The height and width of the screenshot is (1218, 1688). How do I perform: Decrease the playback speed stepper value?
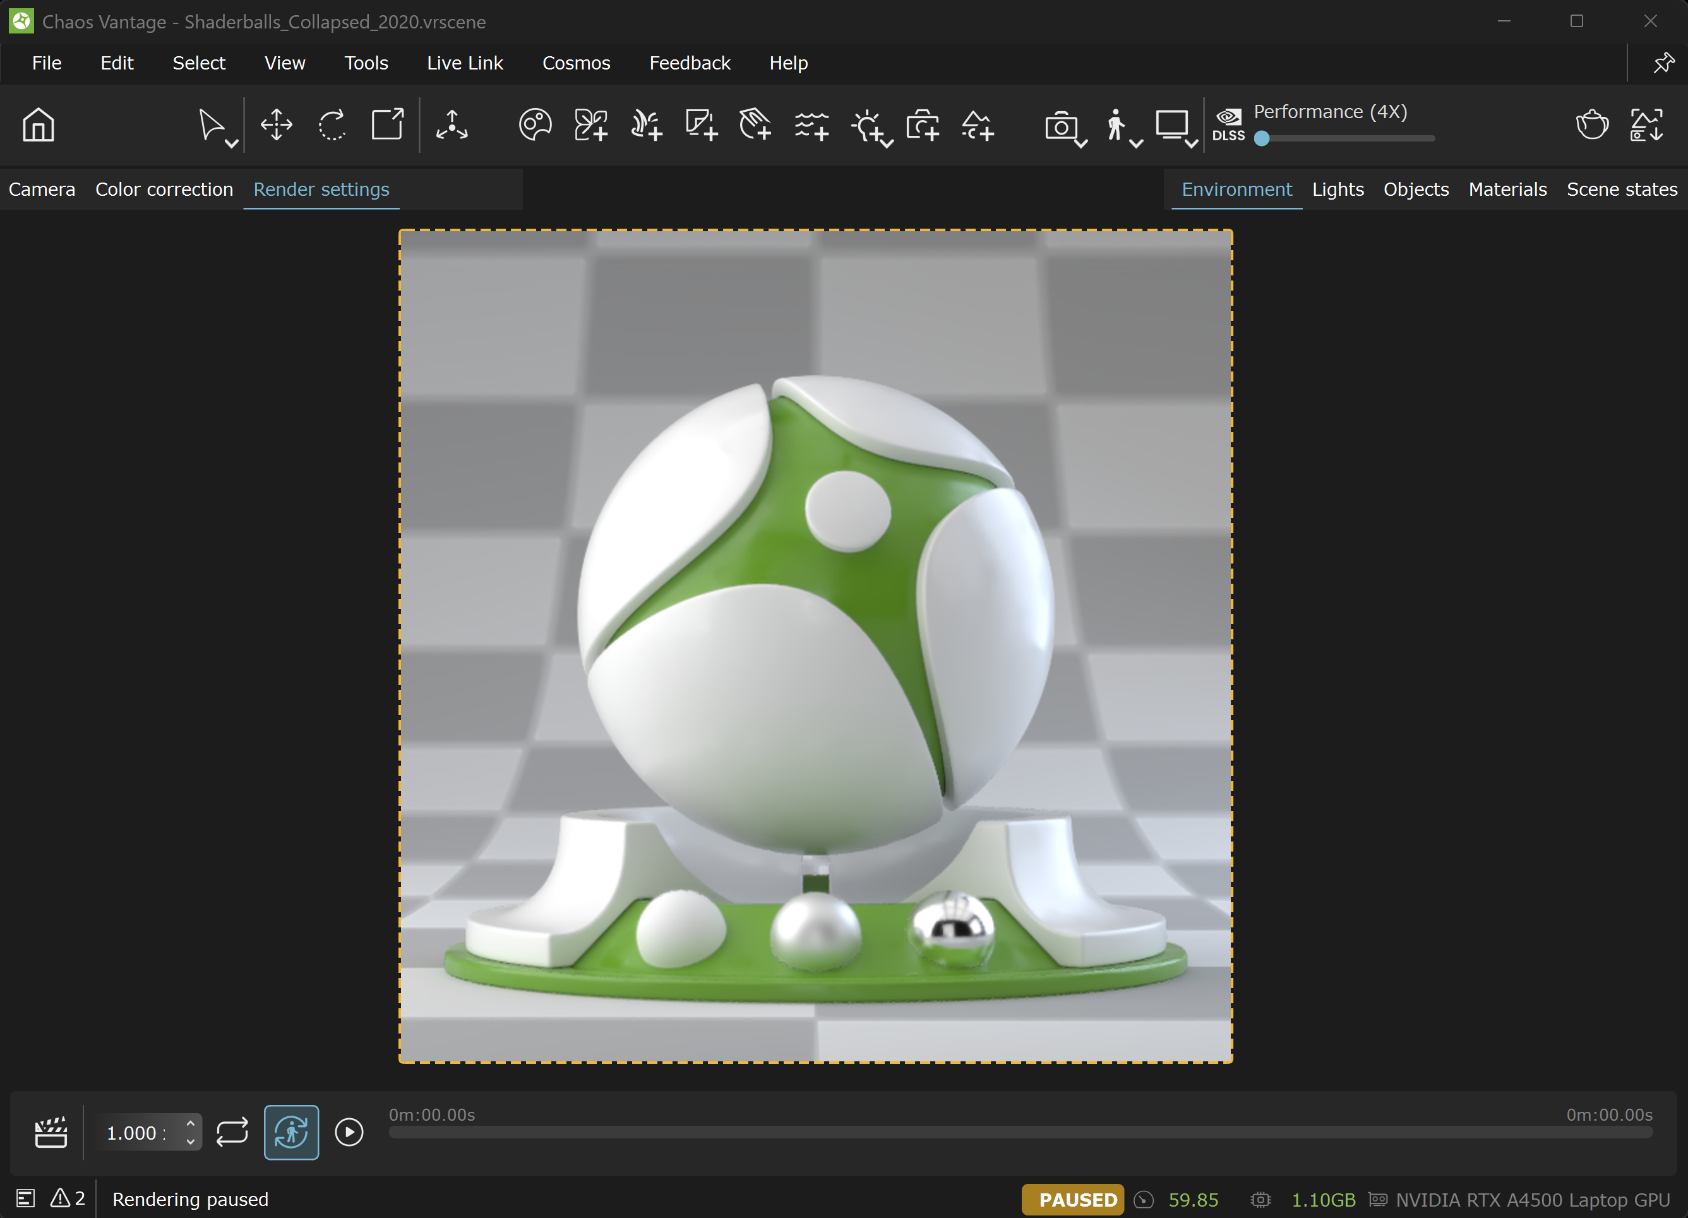[x=191, y=1142]
